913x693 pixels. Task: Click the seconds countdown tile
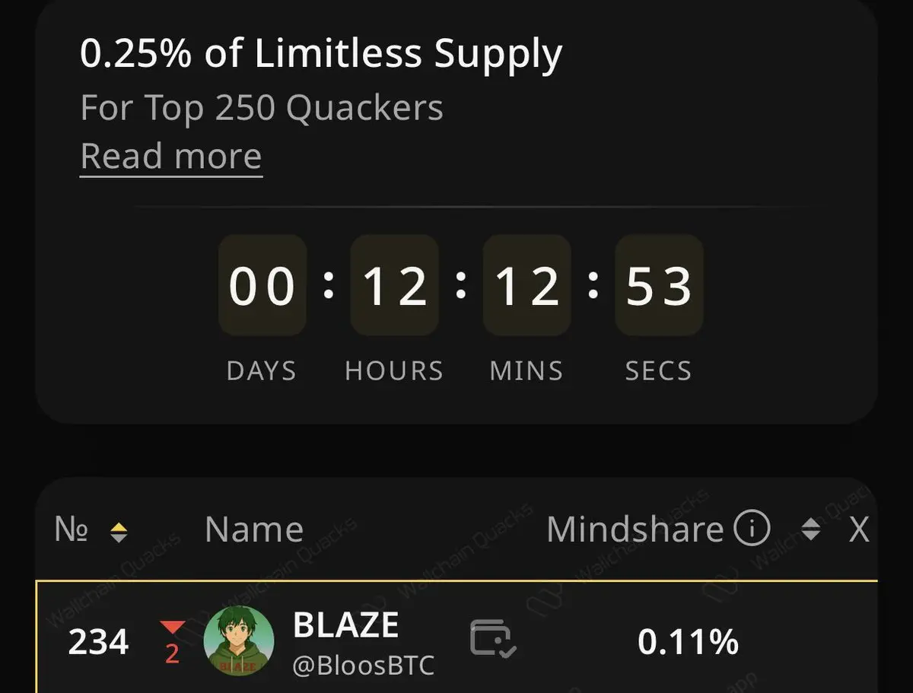(659, 285)
